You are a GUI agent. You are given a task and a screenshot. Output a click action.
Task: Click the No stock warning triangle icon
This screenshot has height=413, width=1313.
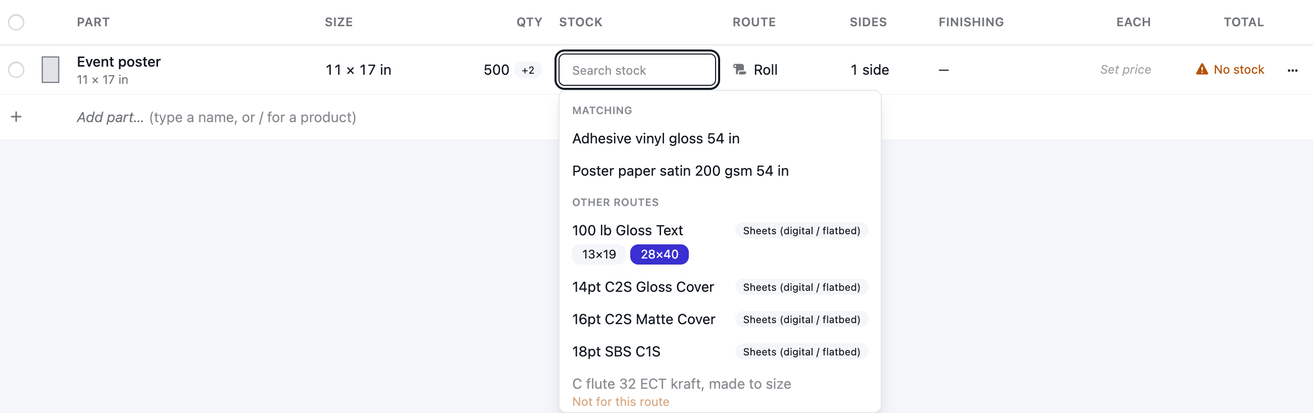(1202, 69)
